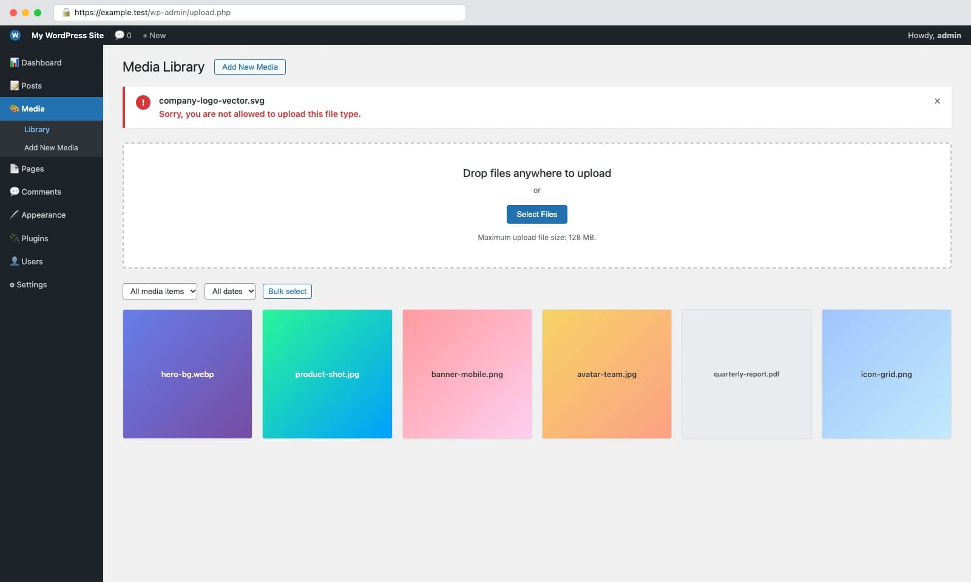The image size is (971, 582).
Task: Click the Pages sidebar icon
Action: coord(14,169)
